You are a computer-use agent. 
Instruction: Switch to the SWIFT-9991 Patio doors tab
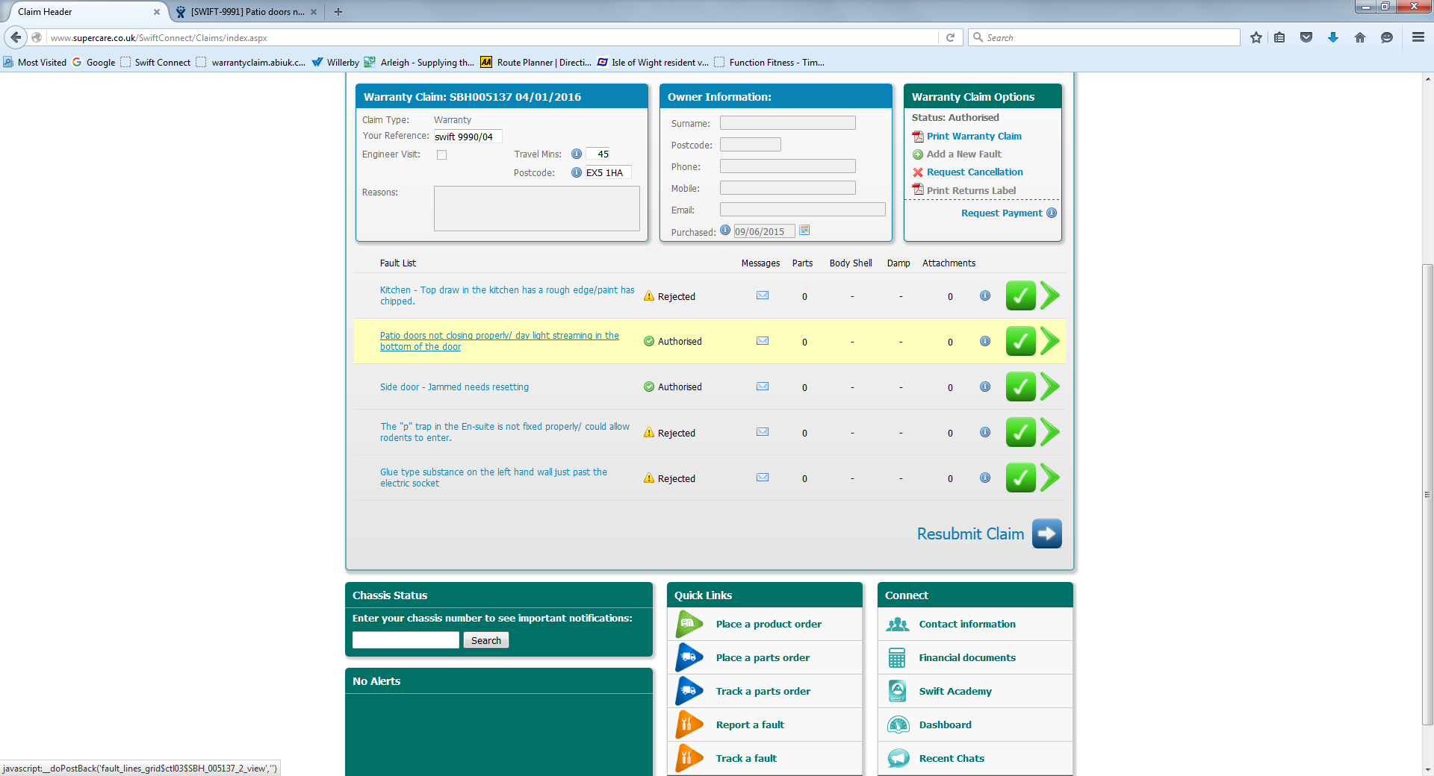point(246,12)
